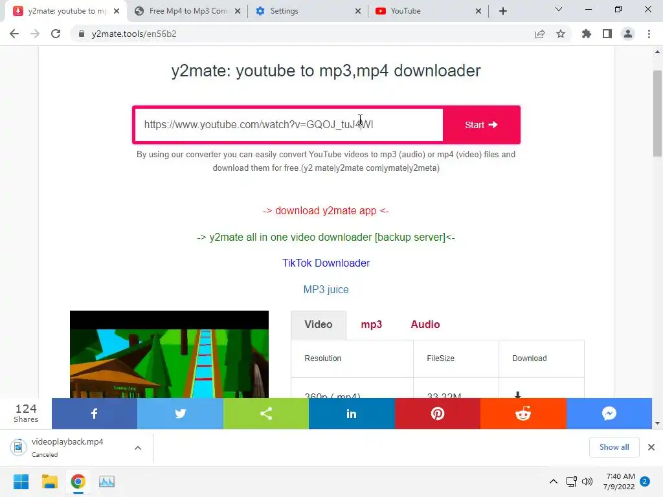Click the YouTube URL input field
663x497 pixels.
pyautogui.click(x=289, y=125)
